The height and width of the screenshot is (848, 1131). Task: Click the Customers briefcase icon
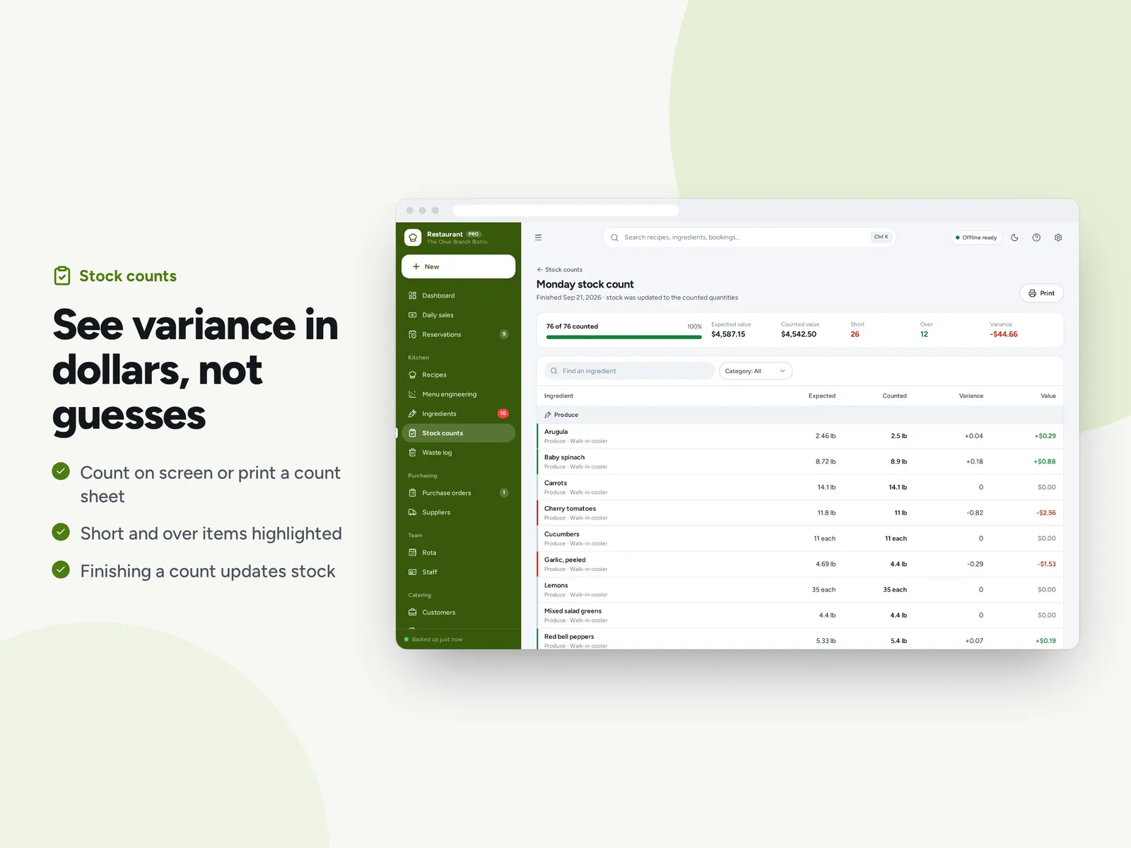(412, 612)
